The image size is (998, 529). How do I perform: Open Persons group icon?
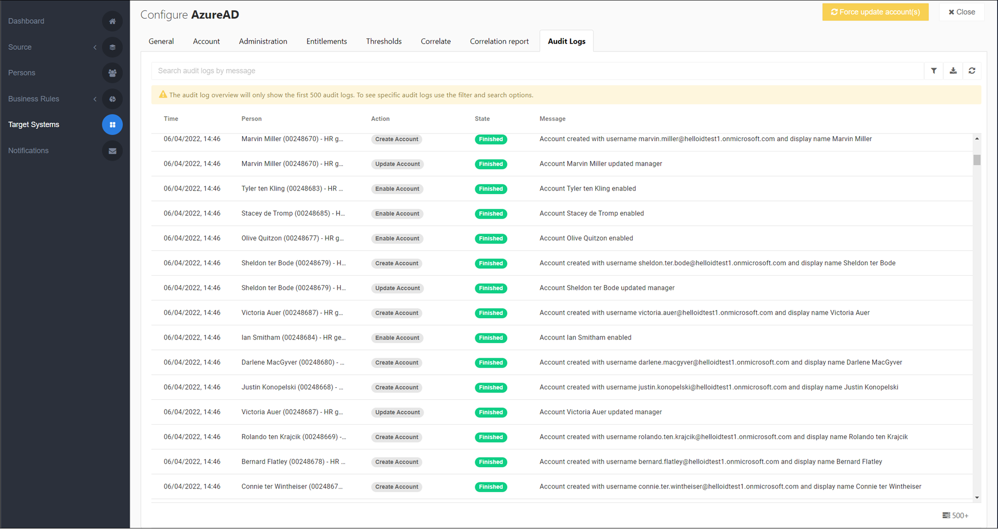coord(112,73)
